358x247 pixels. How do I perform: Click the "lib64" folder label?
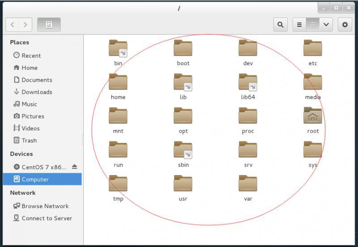click(x=248, y=97)
